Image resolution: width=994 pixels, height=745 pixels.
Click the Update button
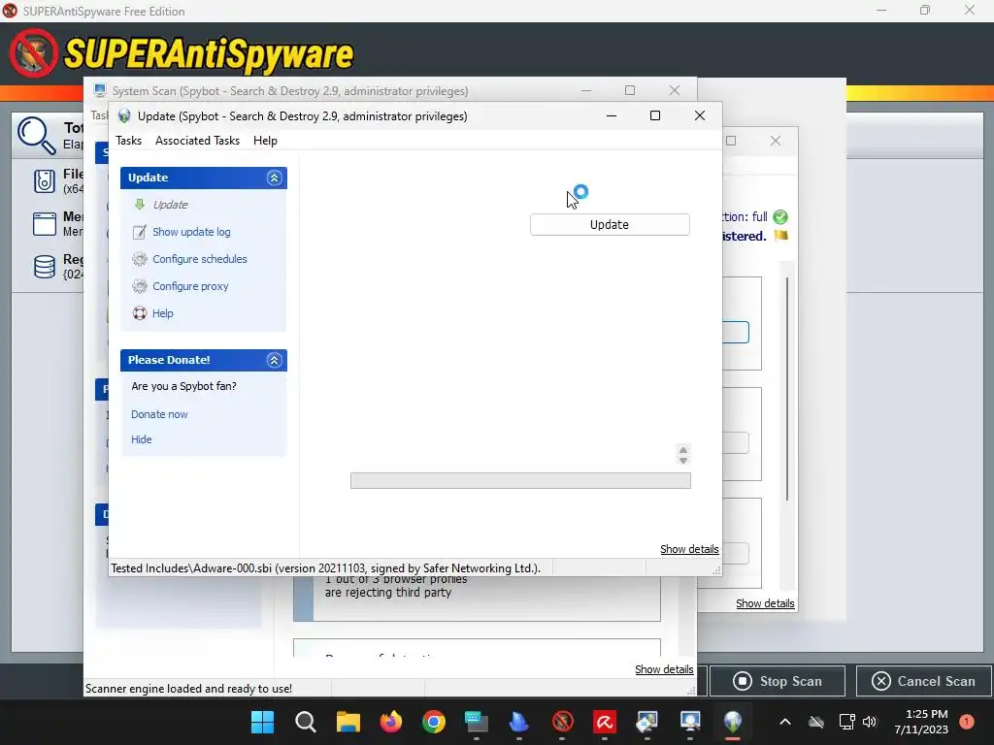610,225
